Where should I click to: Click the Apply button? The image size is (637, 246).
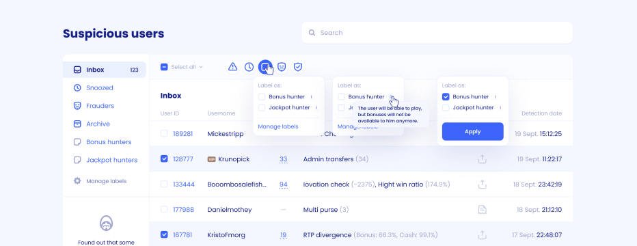(x=473, y=131)
